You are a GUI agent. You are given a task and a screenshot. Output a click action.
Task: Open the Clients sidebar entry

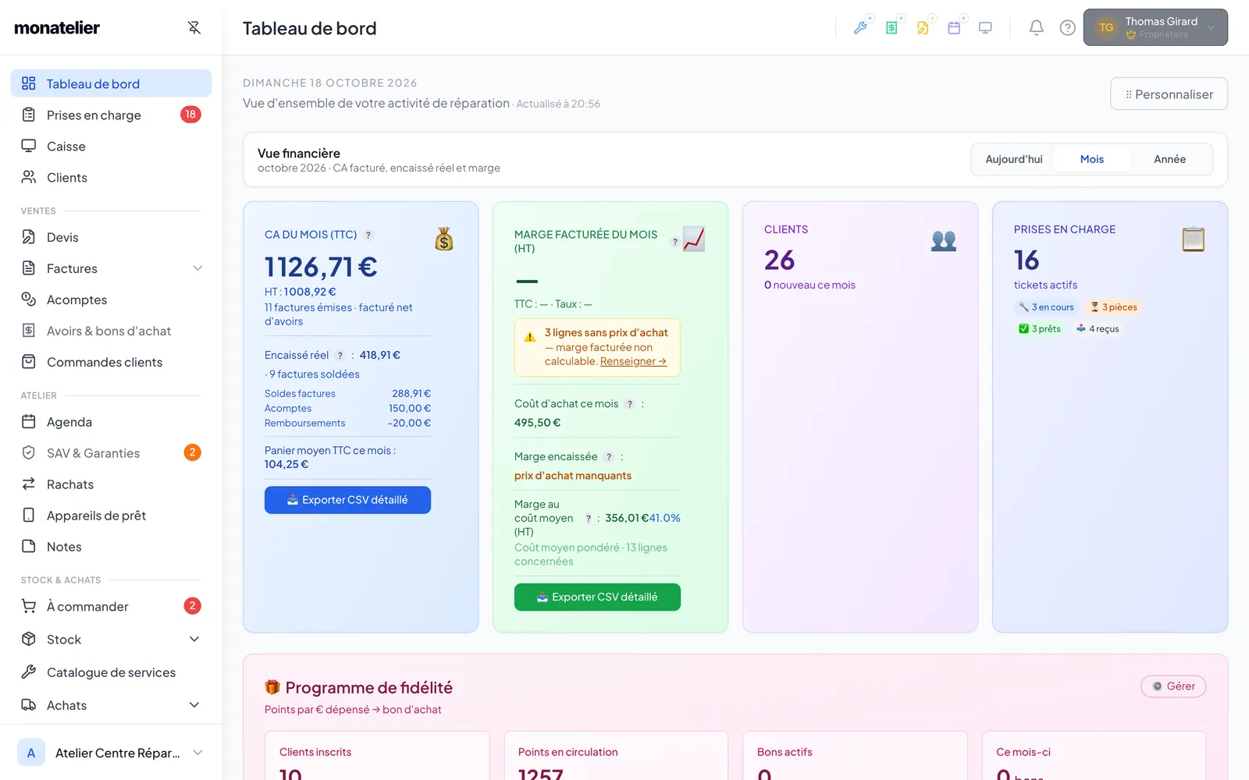tap(111, 177)
